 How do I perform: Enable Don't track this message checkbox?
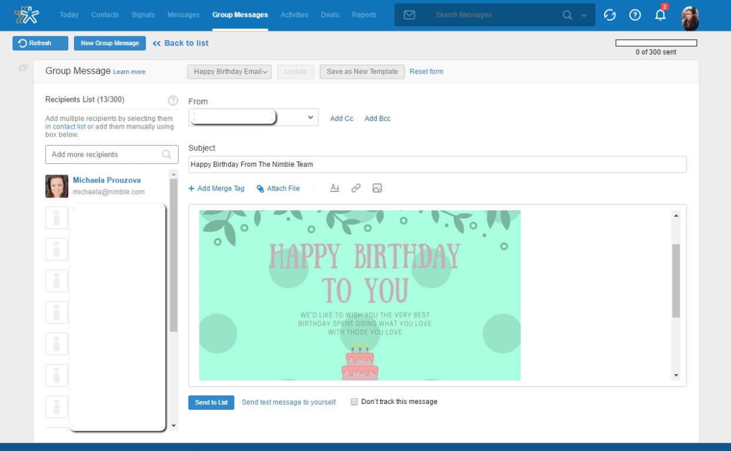(x=354, y=402)
